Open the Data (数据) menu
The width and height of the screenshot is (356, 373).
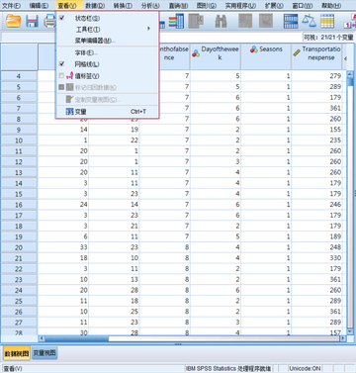(x=95, y=6)
